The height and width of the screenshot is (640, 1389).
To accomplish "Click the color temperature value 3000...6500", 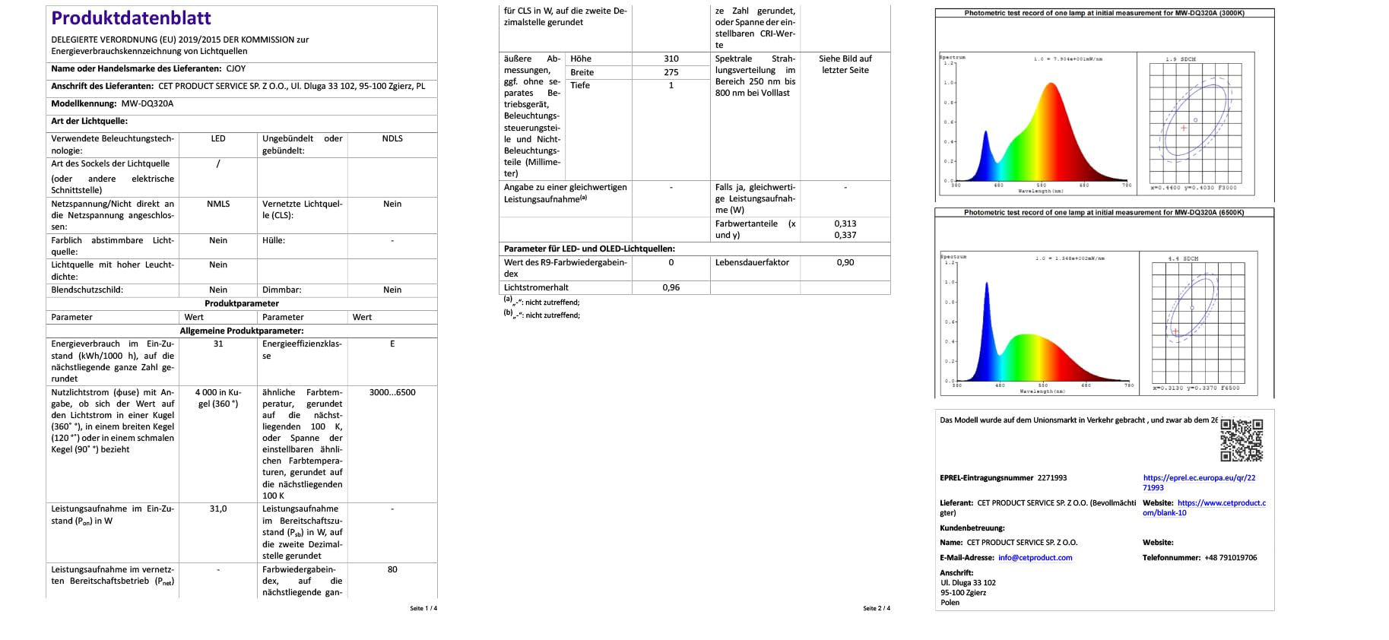I will coord(392,393).
